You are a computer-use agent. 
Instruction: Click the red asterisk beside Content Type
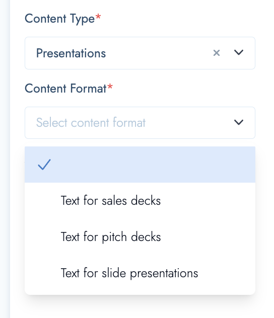(98, 17)
